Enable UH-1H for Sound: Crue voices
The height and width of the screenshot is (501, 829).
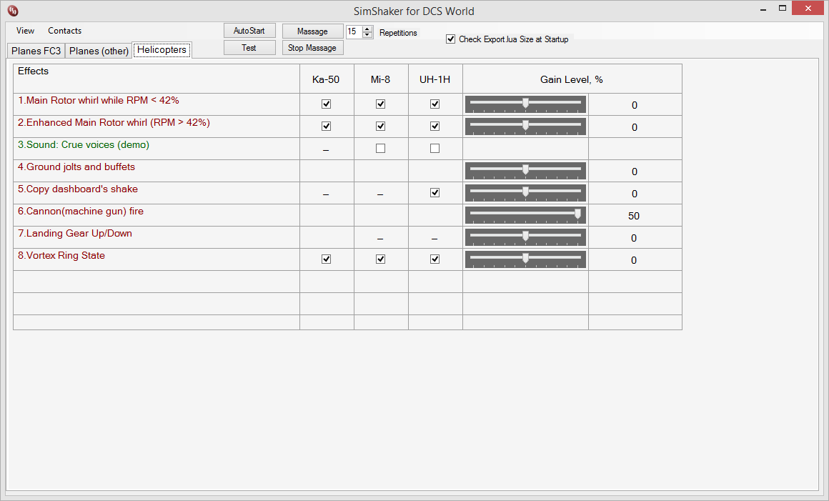pos(435,149)
